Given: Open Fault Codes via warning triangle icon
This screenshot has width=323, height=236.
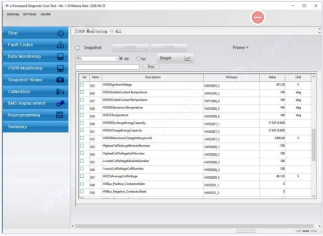Looking at the screenshot, I should point(60,45).
